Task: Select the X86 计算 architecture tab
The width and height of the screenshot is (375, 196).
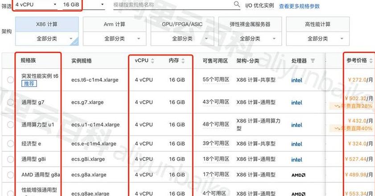Action: coord(47,24)
